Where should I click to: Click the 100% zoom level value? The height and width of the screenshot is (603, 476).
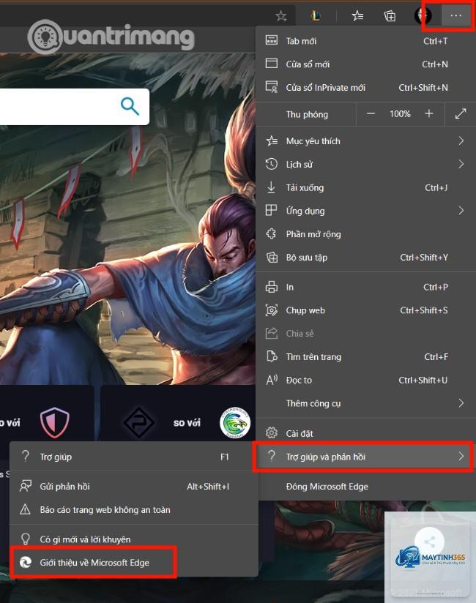click(400, 114)
